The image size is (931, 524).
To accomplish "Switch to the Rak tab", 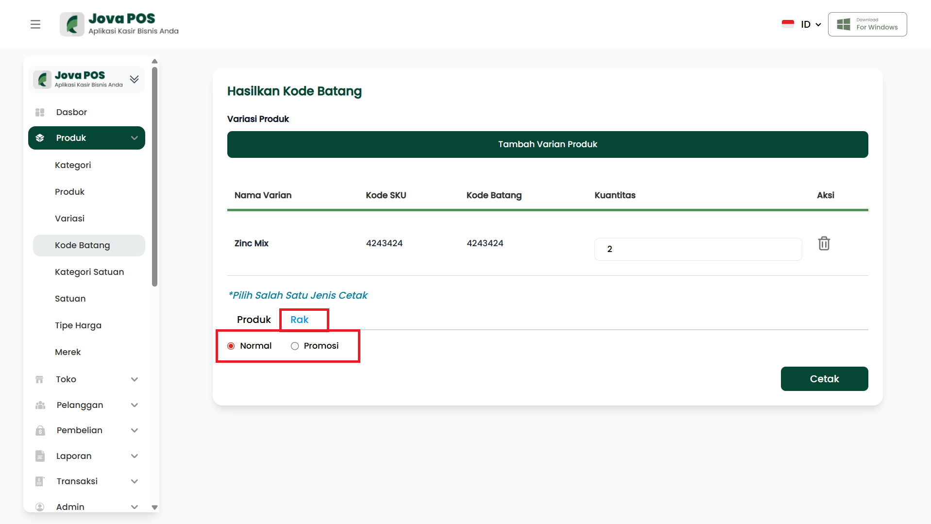I will [300, 320].
